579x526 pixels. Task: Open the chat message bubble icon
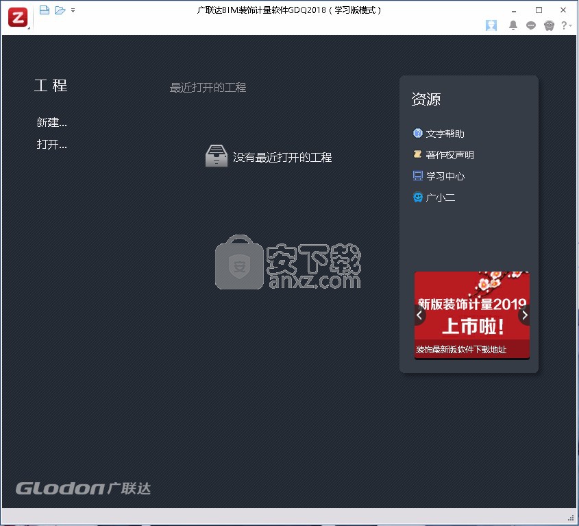tap(531, 25)
